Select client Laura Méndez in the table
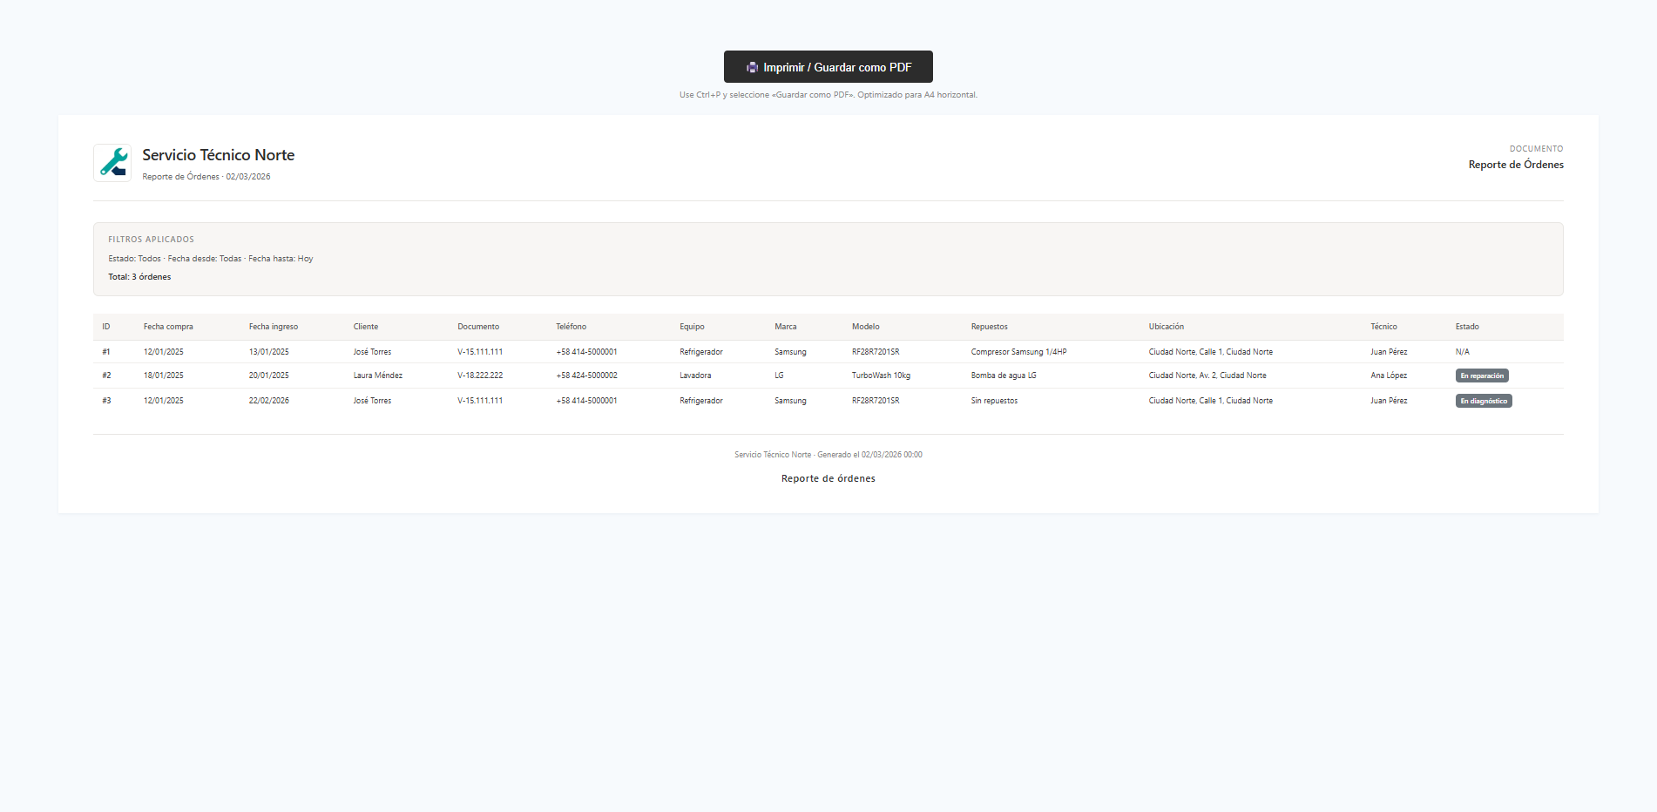The image size is (1657, 812). [x=377, y=376]
